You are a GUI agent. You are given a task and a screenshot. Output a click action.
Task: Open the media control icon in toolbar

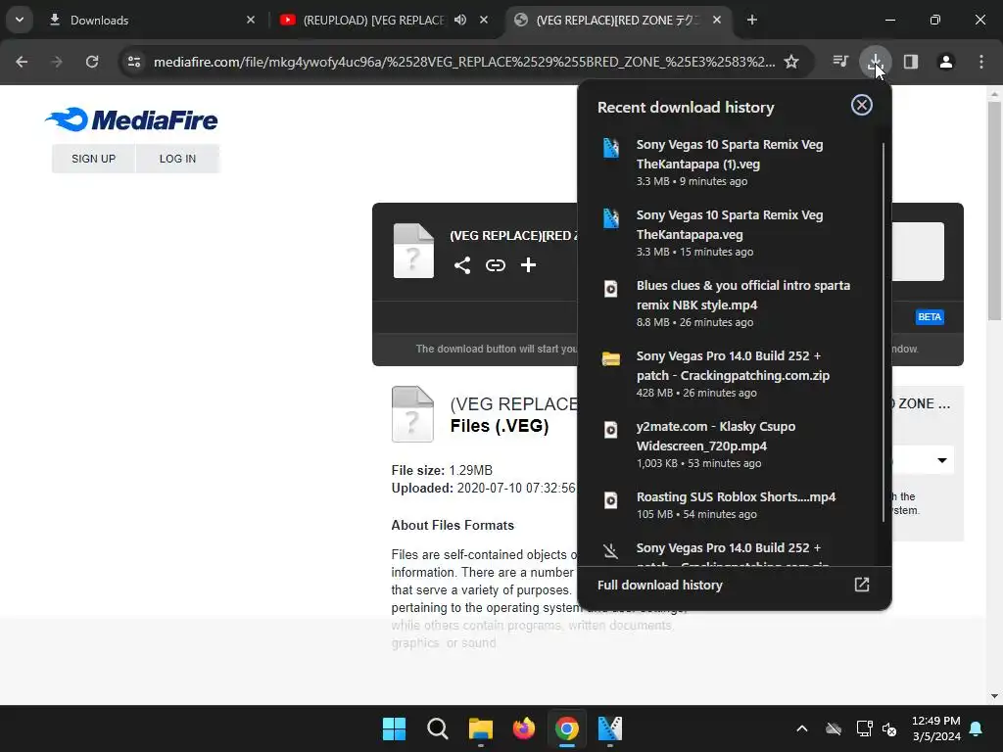click(840, 62)
